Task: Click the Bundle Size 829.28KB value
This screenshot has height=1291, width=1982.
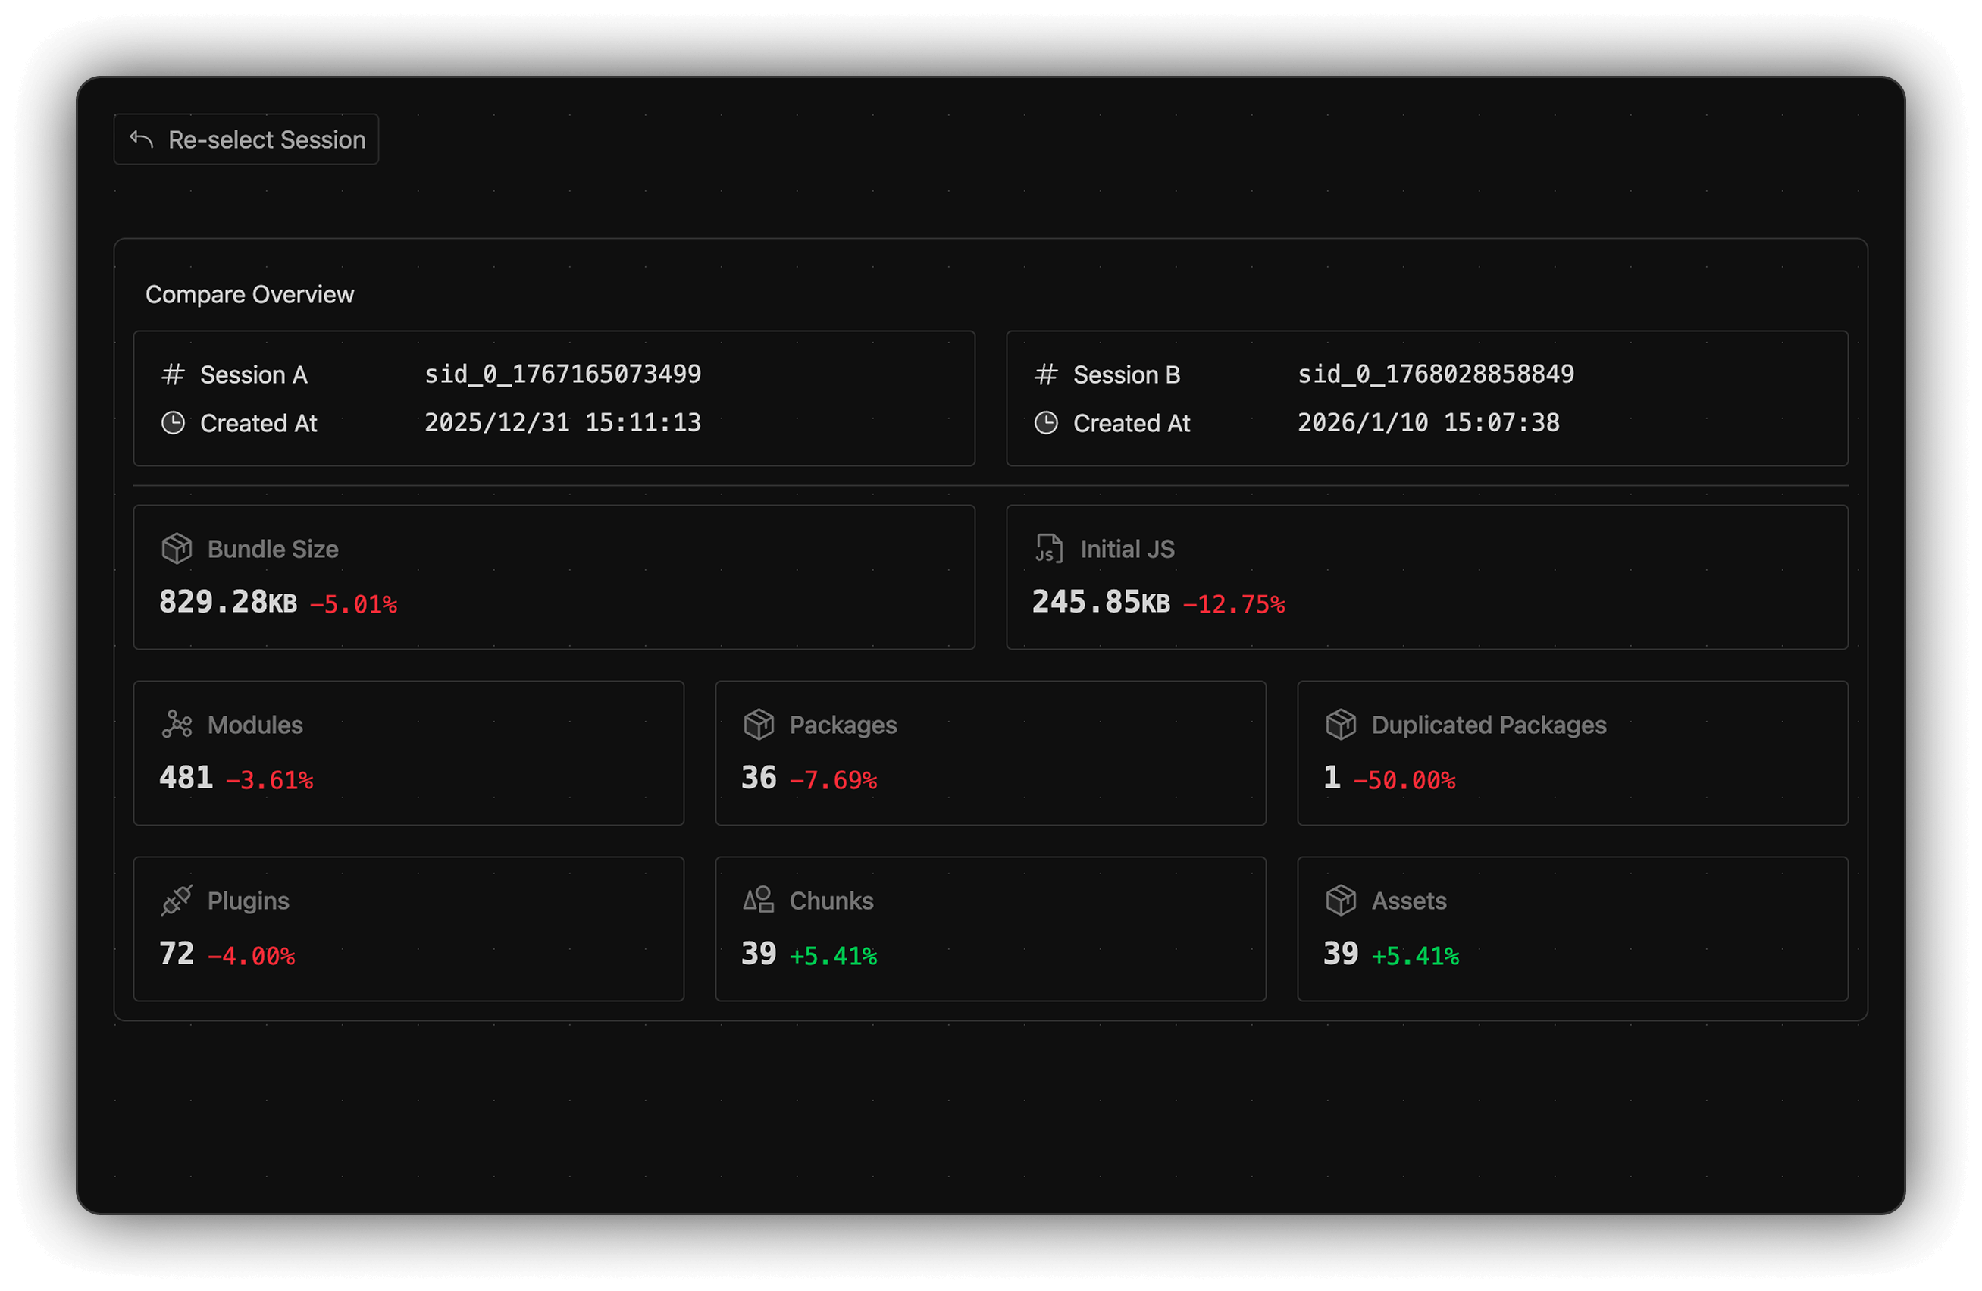Action: [x=227, y=602]
